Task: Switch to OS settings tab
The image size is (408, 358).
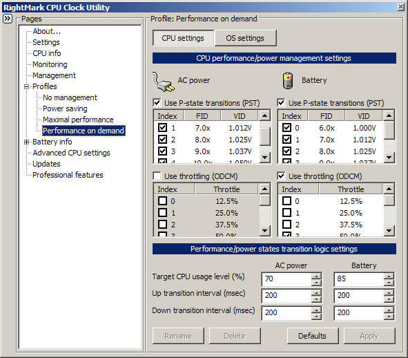Action: pyautogui.click(x=245, y=38)
